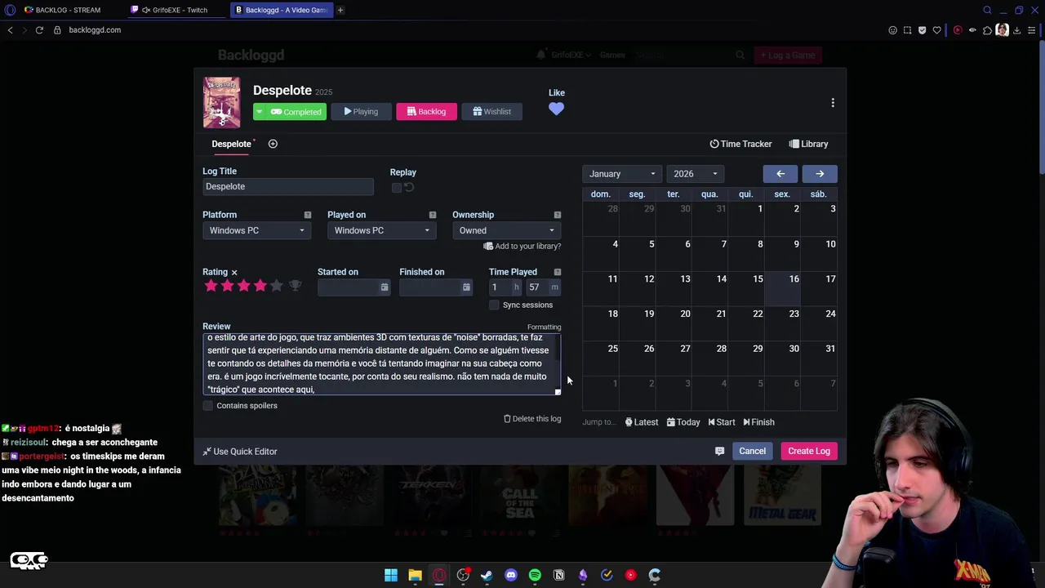The width and height of the screenshot is (1045, 588).
Task: Add a new log with the plus circle icon
Action: 273,144
